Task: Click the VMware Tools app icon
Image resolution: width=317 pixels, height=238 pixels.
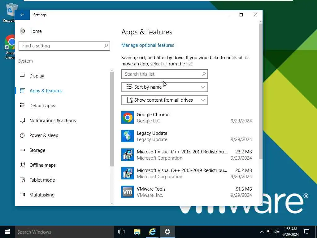Action: pos(127,192)
